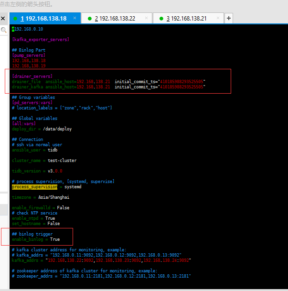Close the 192.168.138.18 tab
Screen dimensions: 288x291
75,18
